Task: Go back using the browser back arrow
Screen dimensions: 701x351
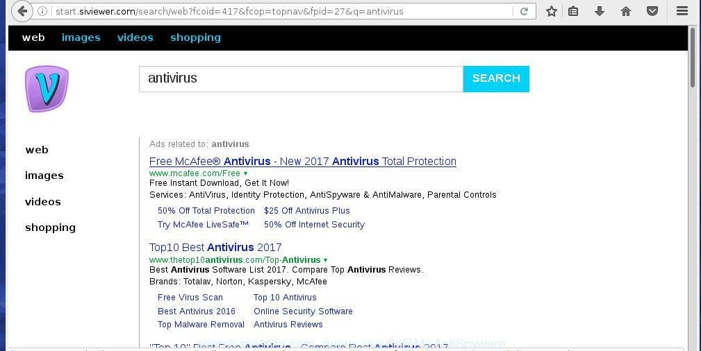Action: [22, 11]
